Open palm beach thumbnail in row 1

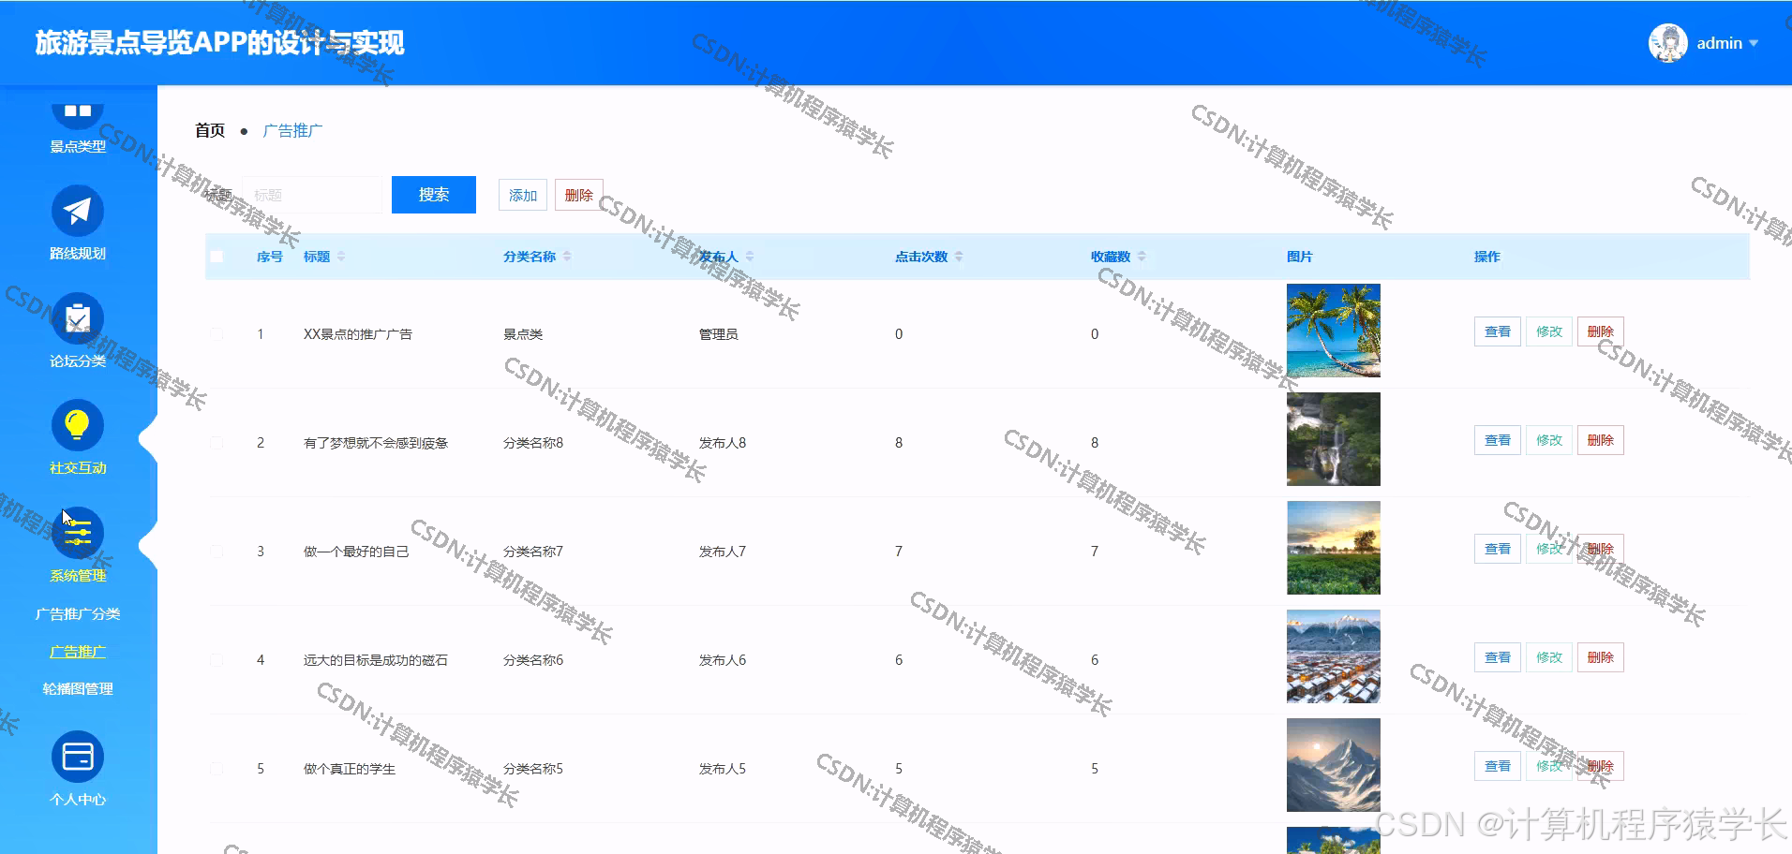point(1334,331)
